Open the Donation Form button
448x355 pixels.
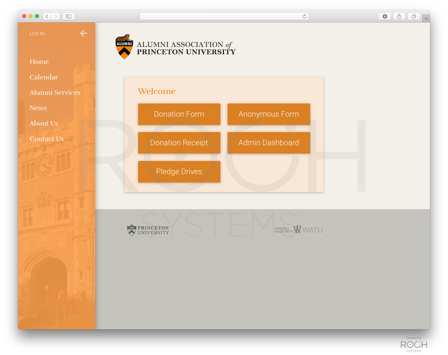pyautogui.click(x=179, y=114)
